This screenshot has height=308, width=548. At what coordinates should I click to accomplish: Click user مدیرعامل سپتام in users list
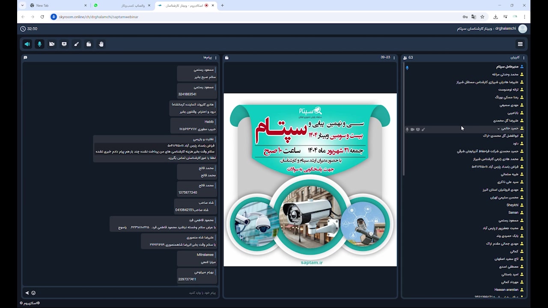507,67
